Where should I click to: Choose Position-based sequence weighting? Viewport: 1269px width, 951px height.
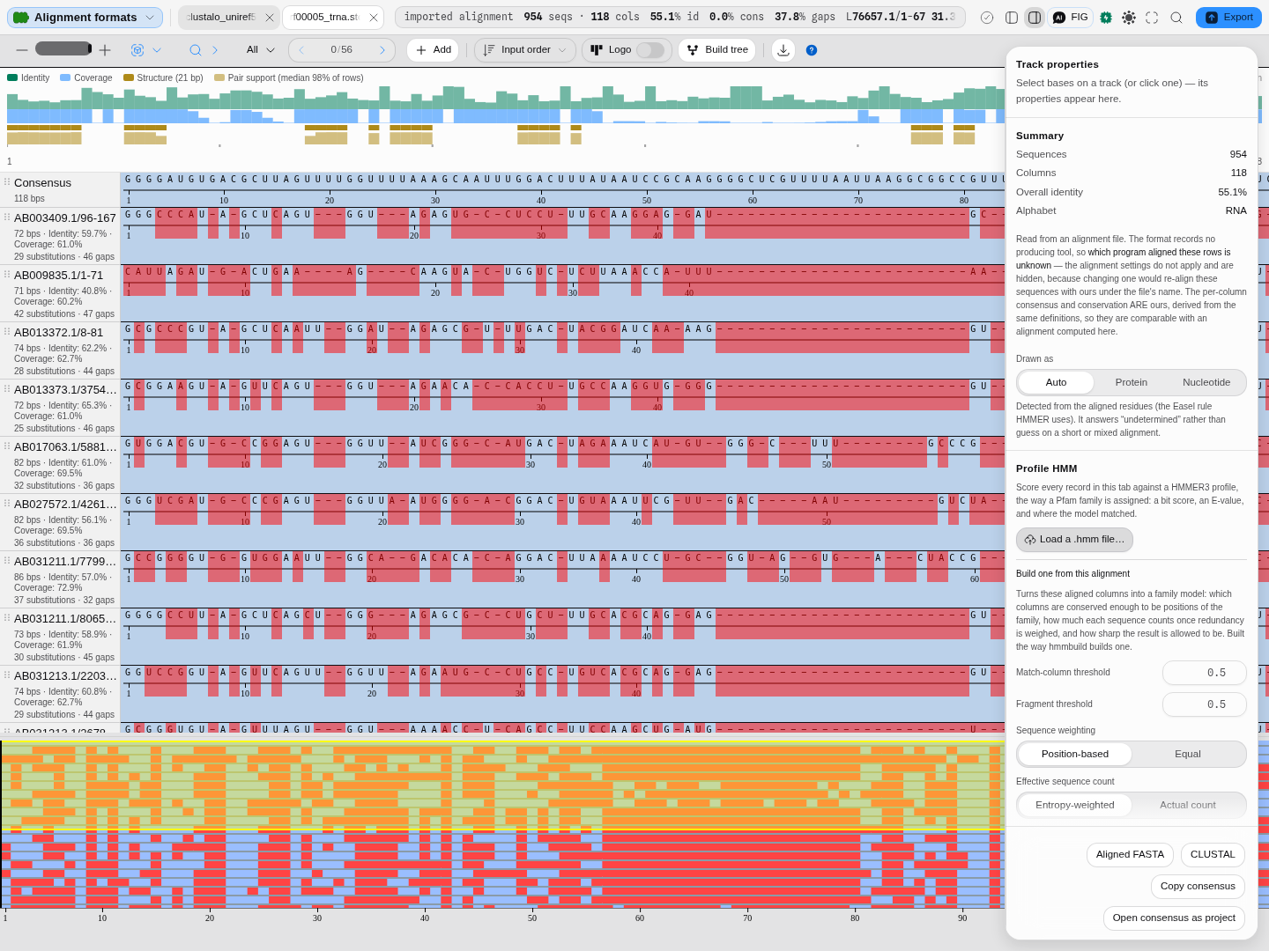coord(1075,754)
